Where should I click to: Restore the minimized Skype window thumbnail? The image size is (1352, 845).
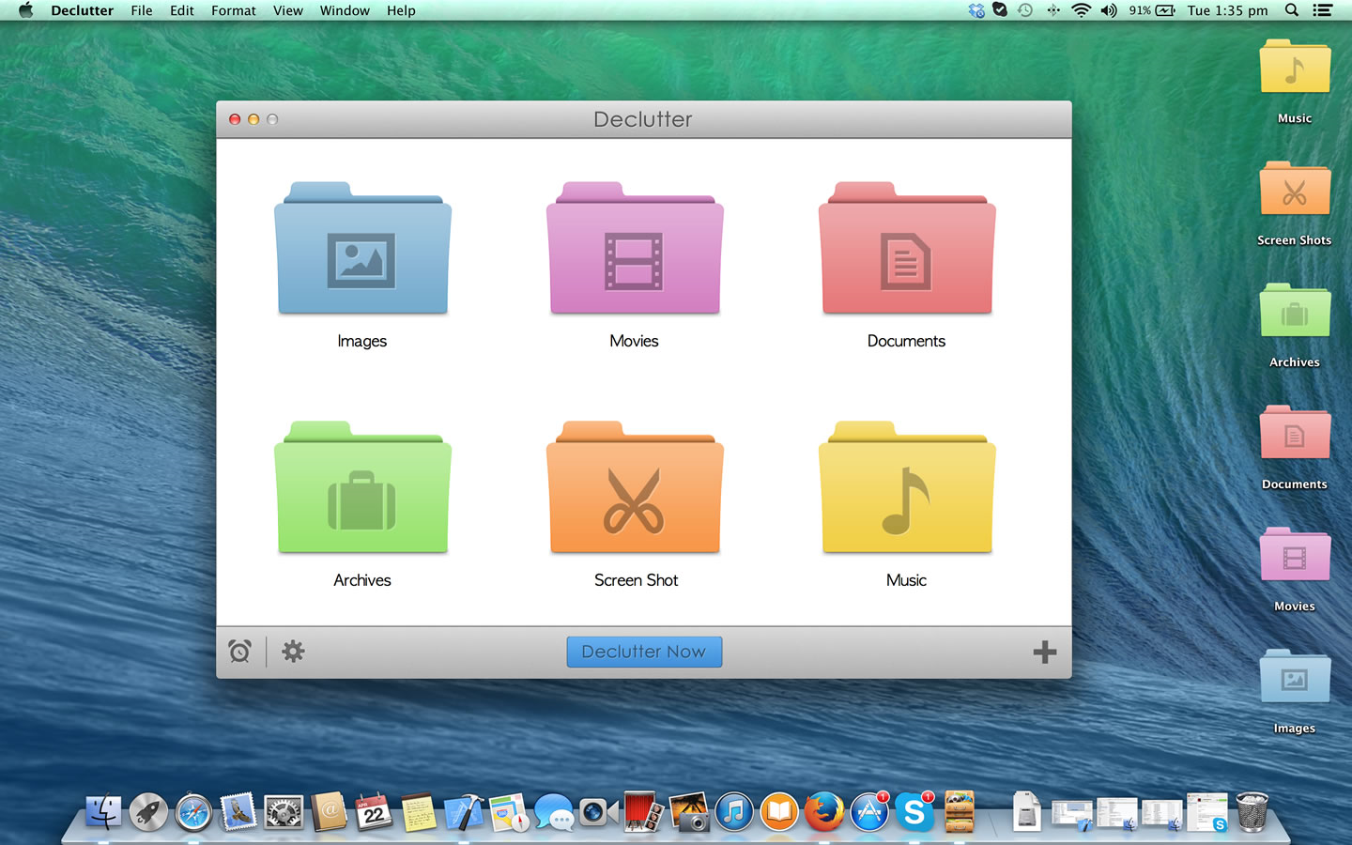[1207, 812]
